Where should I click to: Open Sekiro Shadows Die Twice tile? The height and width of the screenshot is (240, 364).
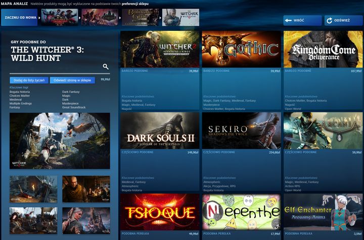(241, 131)
